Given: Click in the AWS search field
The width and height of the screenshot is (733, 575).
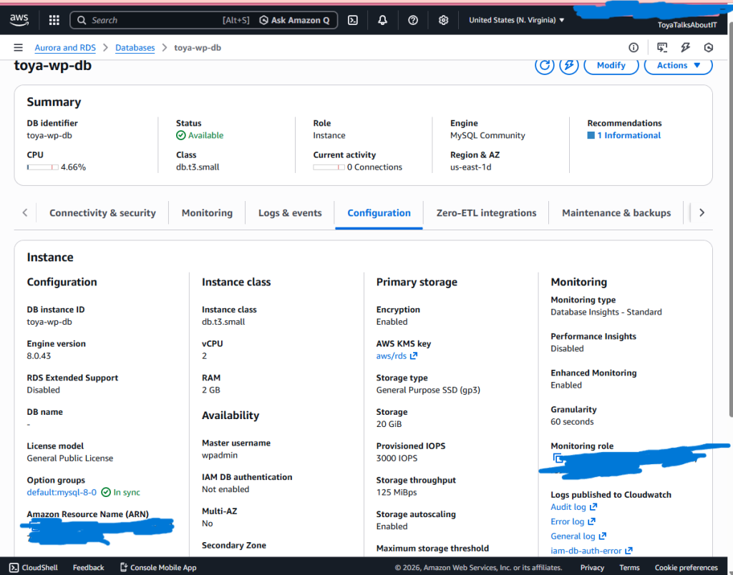Looking at the screenshot, I should point(165,20).
